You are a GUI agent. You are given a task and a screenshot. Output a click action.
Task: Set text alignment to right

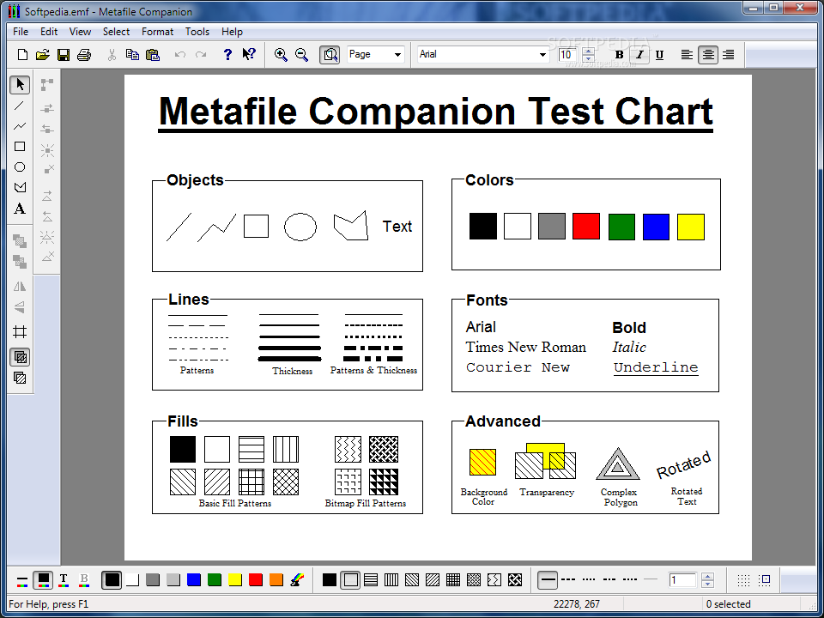tap(729, 55)
